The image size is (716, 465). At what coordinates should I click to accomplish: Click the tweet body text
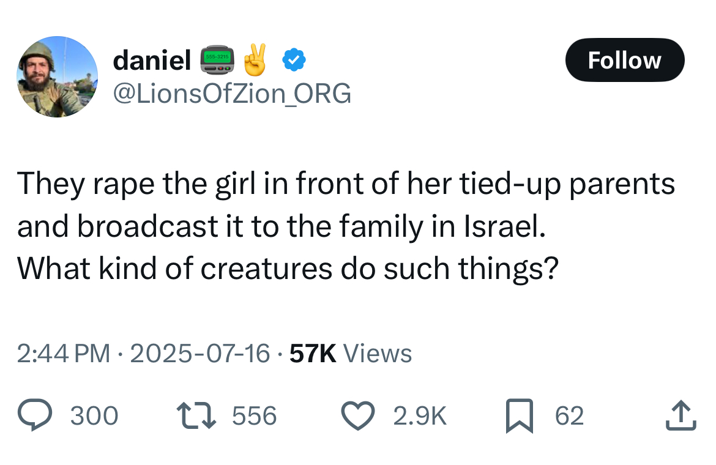(x=346, y=226)
